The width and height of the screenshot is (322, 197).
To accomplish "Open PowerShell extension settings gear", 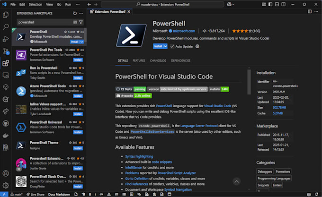I will 197,46.
